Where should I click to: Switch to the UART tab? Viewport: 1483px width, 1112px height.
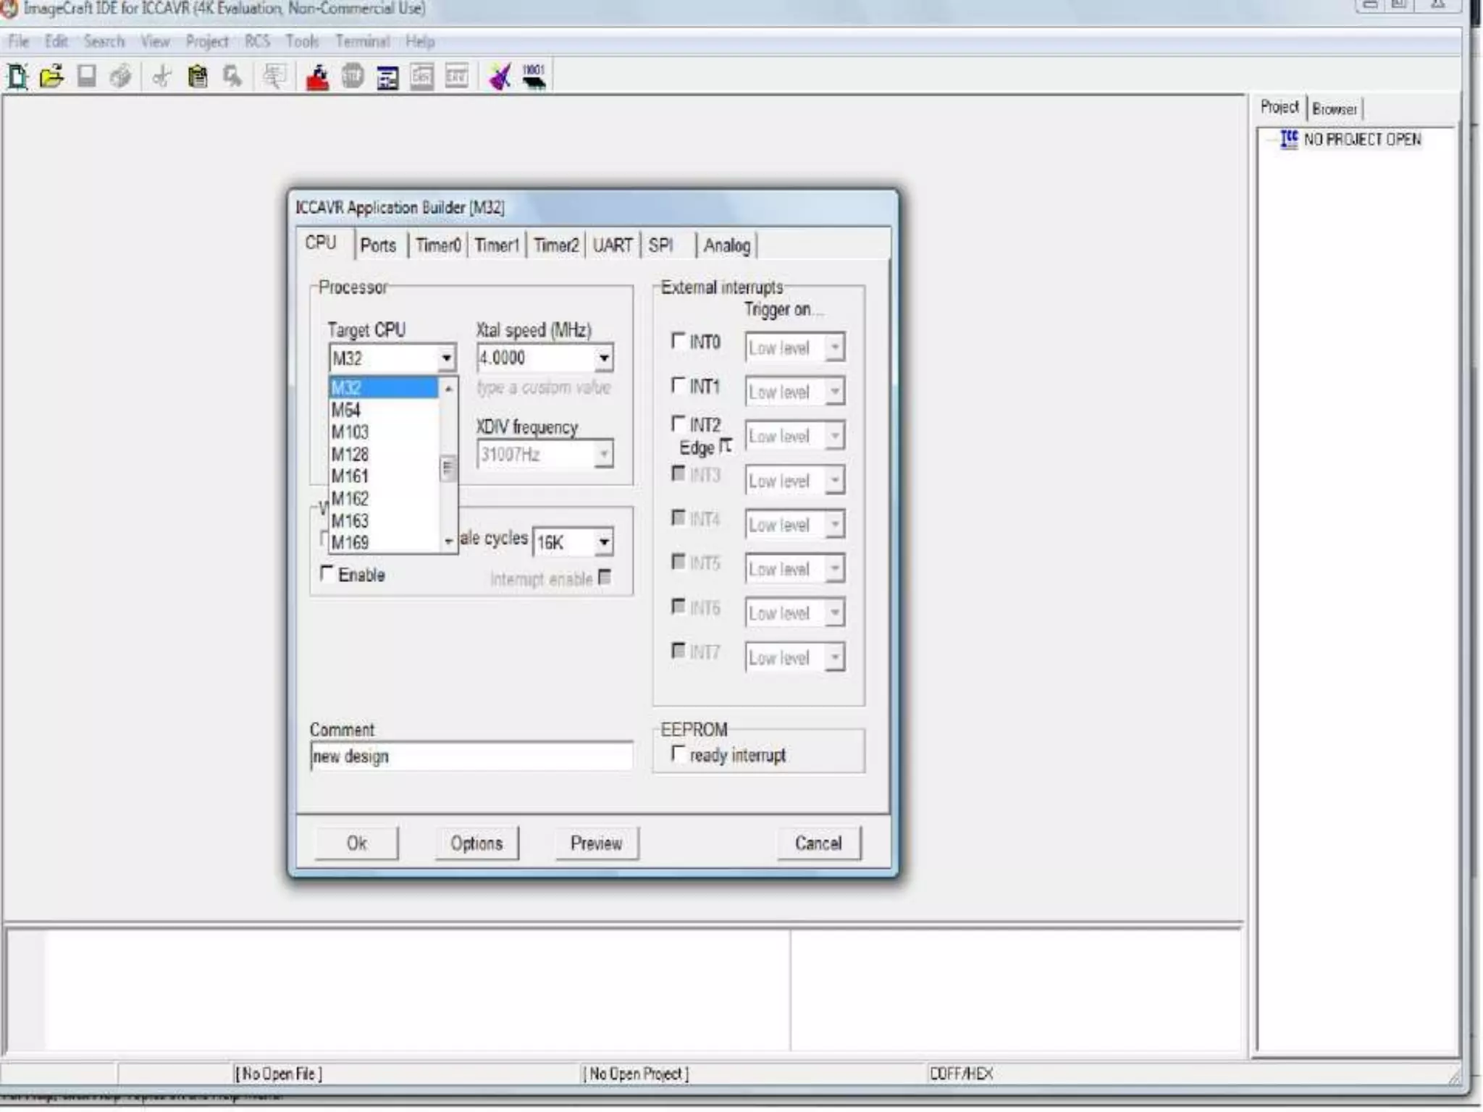point(613,245)
